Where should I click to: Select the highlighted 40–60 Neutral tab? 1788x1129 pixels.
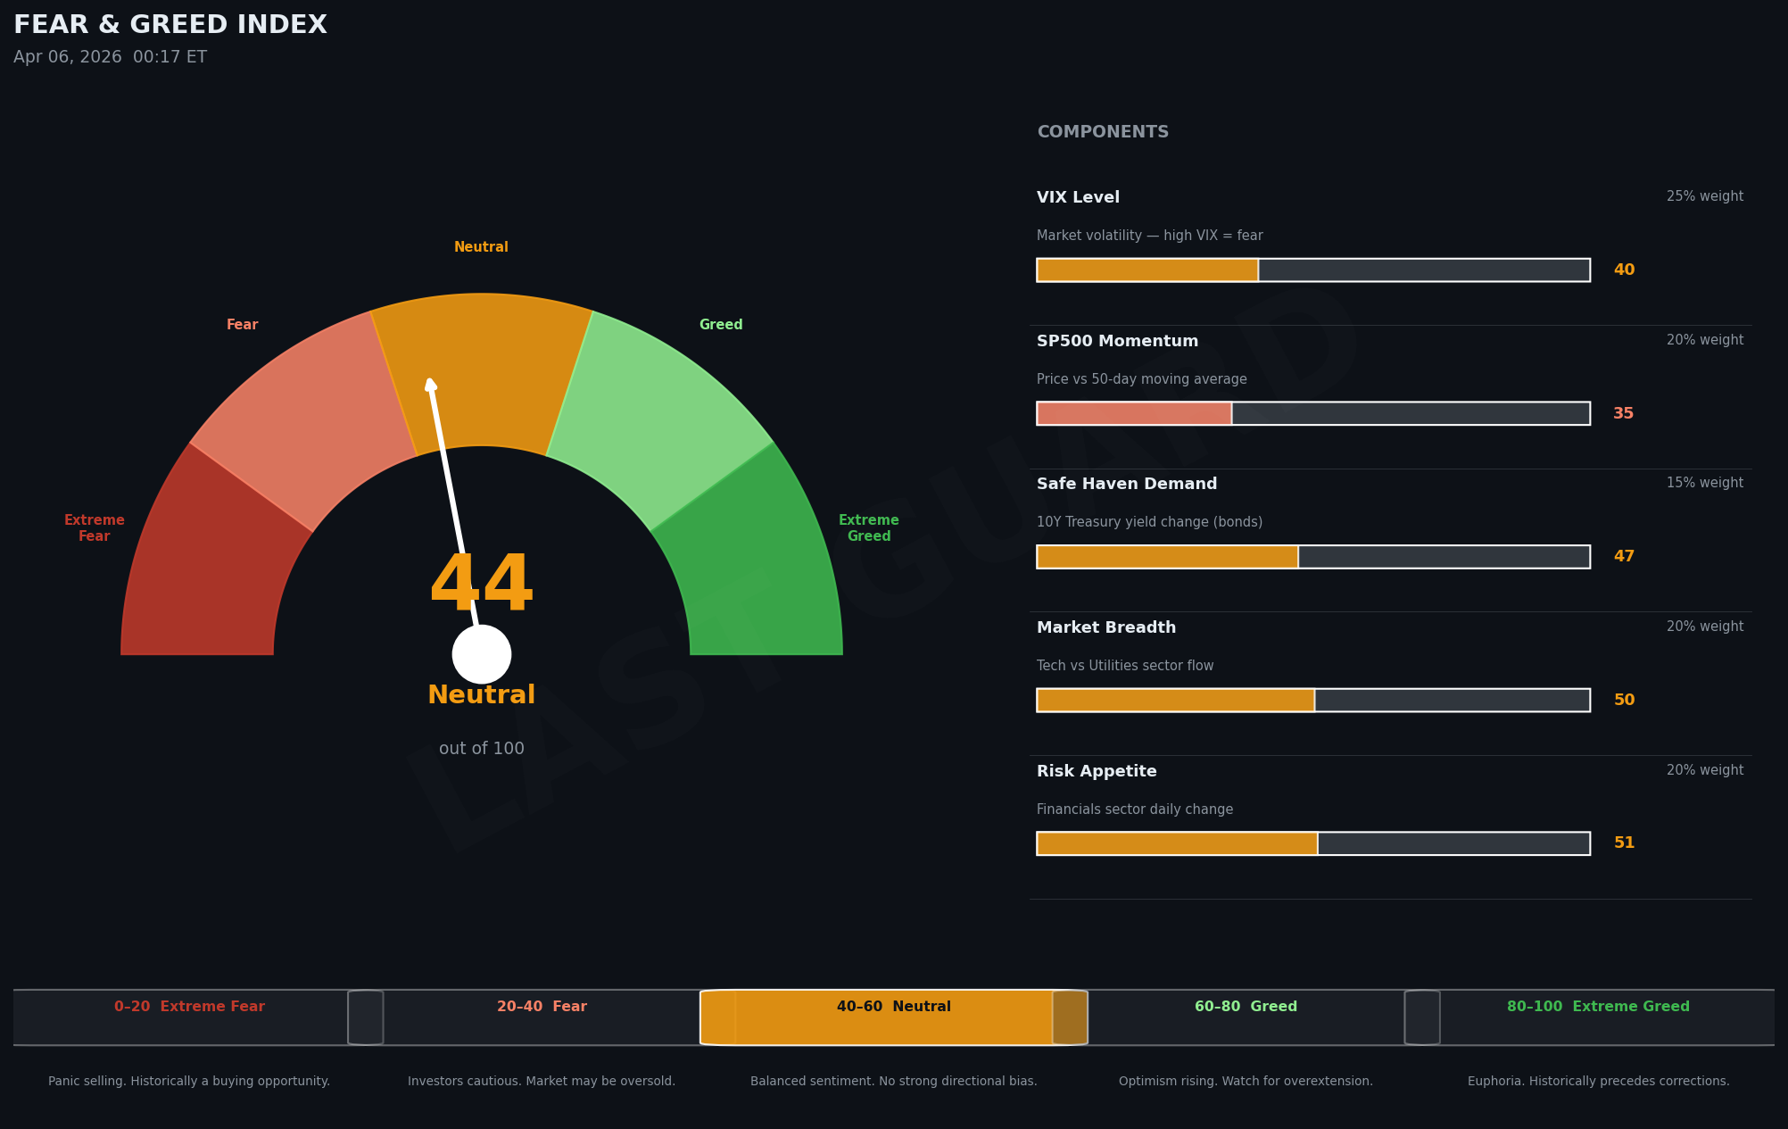894,1017
